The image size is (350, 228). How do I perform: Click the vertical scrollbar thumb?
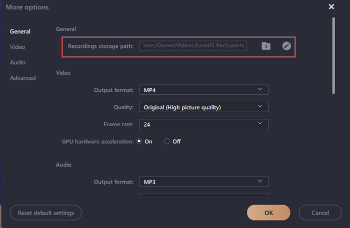click(x=333, y=55)
